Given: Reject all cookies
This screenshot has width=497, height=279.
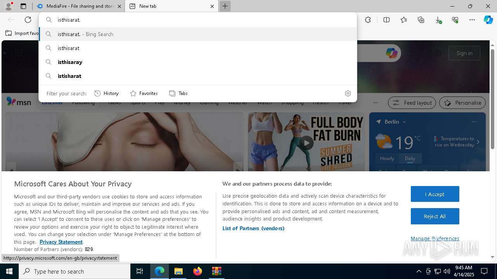Looking at the screenshot, I should pyautogui.click(x=435, y=216).
